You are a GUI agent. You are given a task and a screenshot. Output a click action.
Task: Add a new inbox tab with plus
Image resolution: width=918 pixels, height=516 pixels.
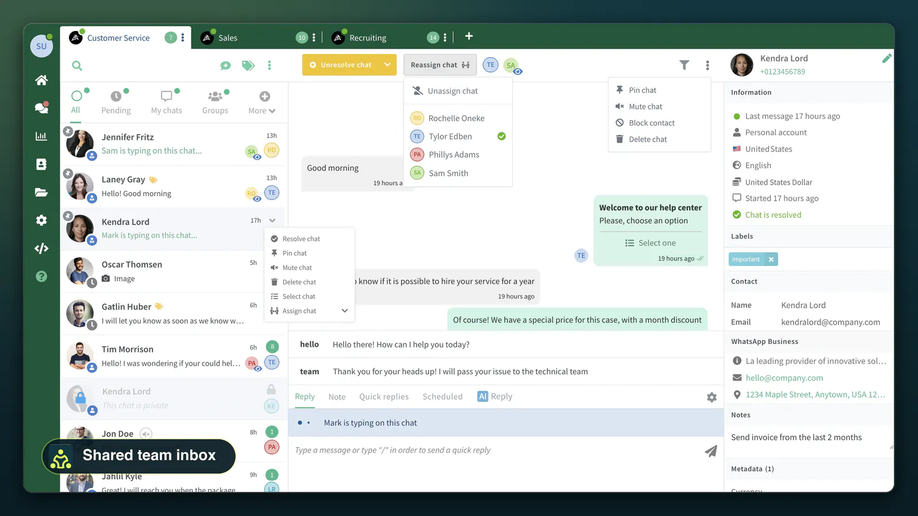coord(469,36)
